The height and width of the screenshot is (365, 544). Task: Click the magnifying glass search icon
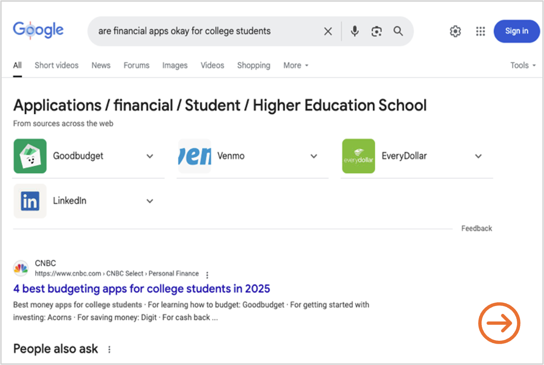click(x=398, y=31)
